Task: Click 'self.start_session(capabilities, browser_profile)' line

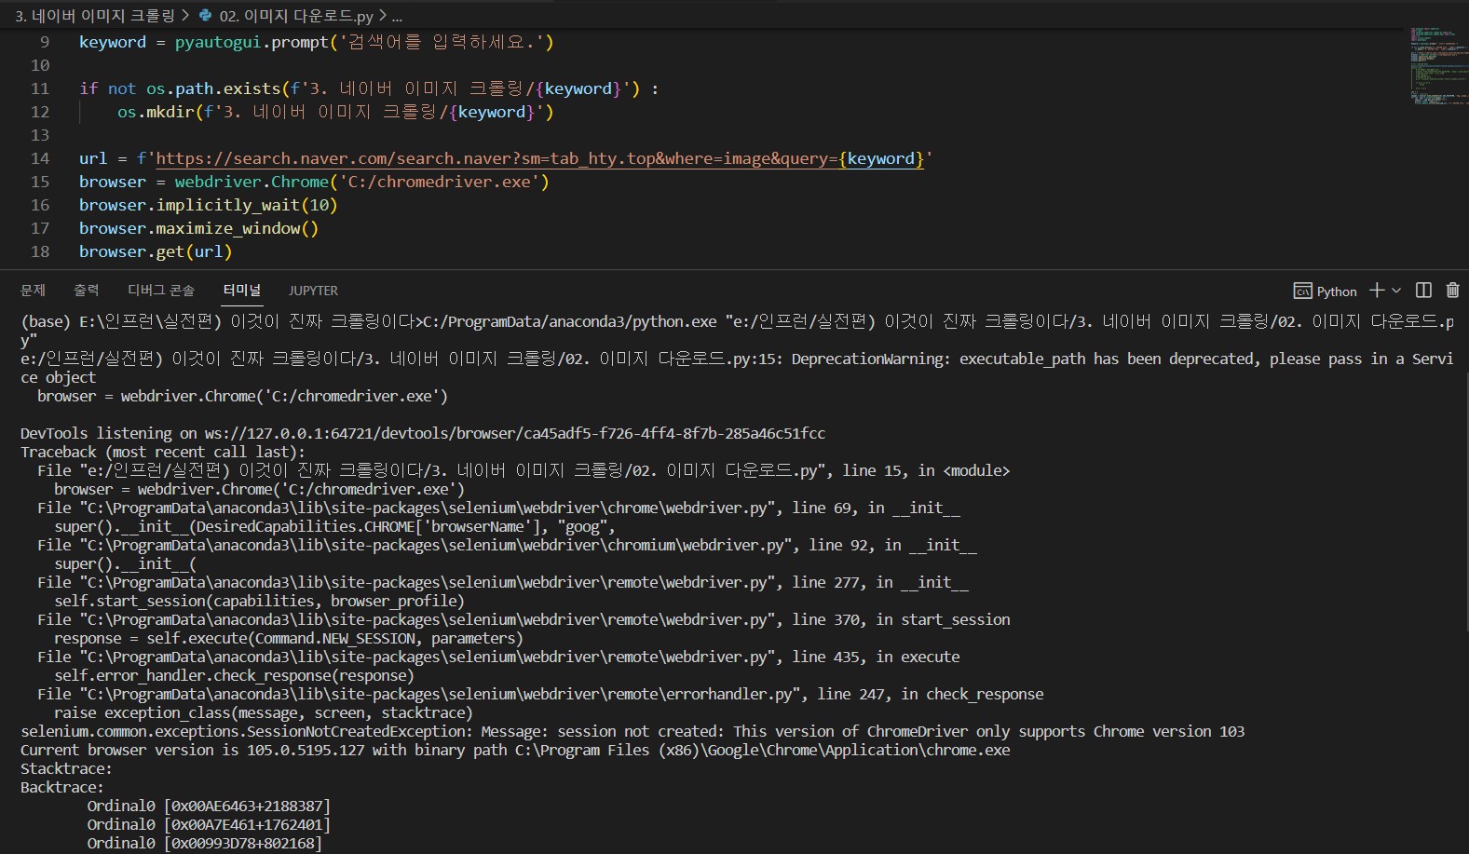Action: 259,601
